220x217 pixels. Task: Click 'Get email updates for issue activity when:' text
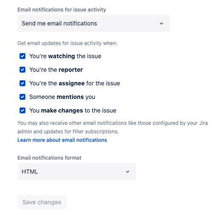pyautogui.click(x=67, y=43)
